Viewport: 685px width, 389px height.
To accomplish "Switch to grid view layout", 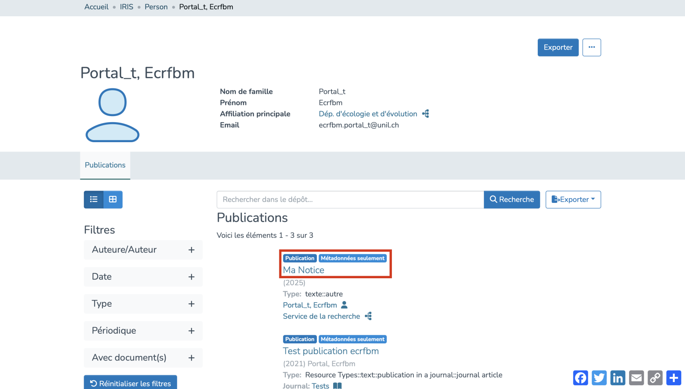I will click(x=113, y=200).
